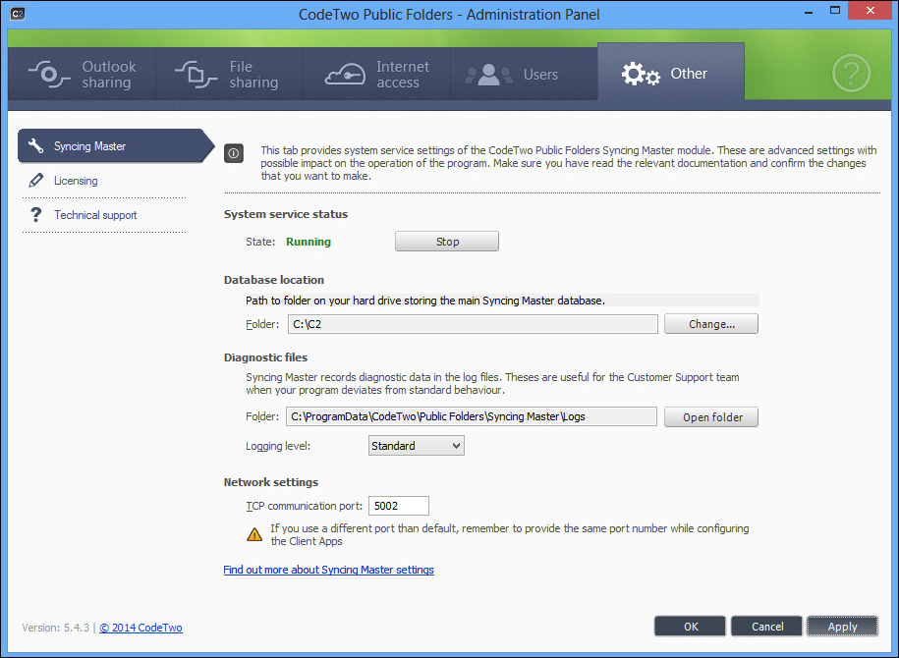Go to the Users tab

tap(524, 75)
